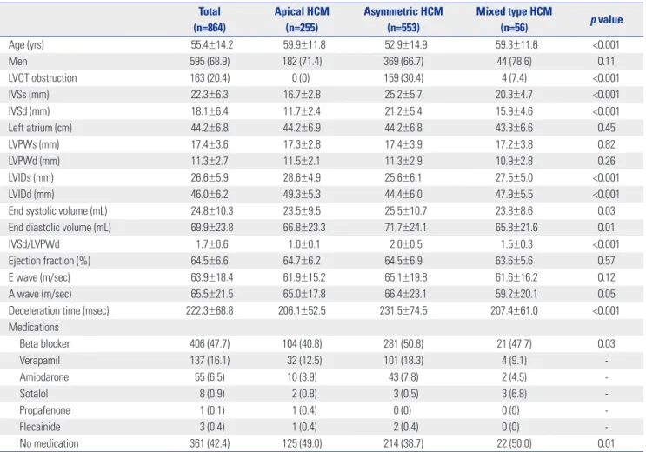Click the No medication mixed value 22 (50.0)
The height and width of the screenshot is (452, 646).
514,443
